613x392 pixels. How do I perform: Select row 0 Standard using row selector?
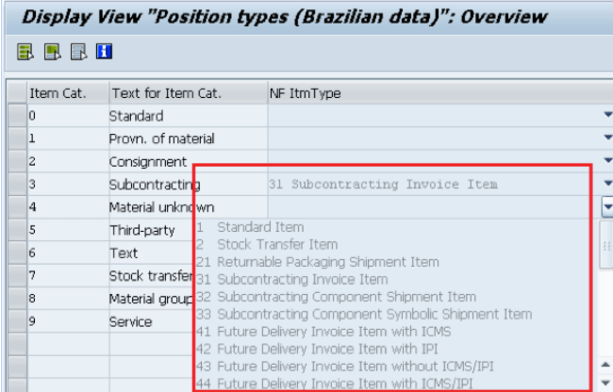pos(16,116)
